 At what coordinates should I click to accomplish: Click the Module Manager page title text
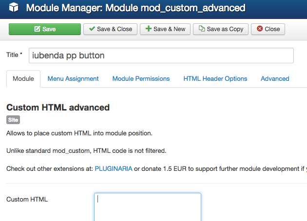tap(135, 8)
